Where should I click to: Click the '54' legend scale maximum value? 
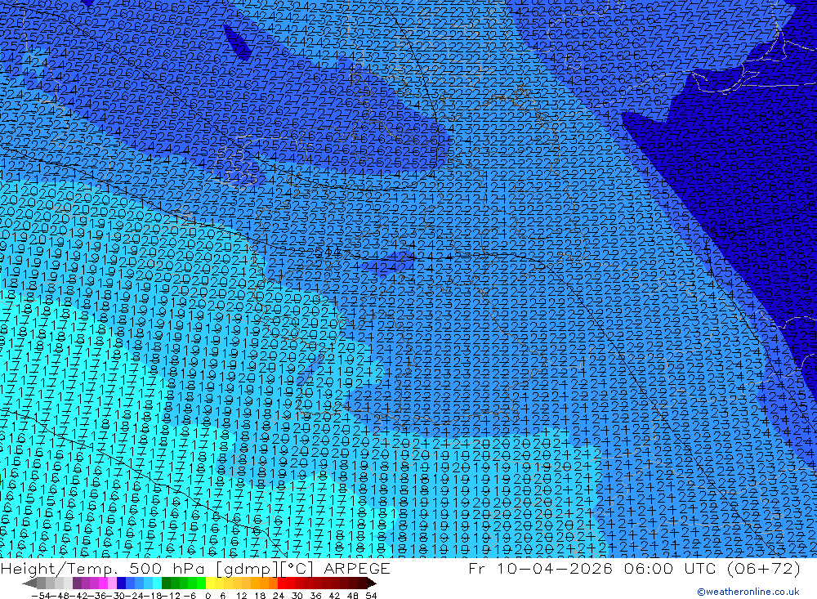tap(371, 596)
